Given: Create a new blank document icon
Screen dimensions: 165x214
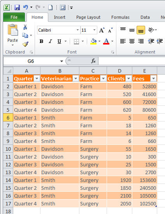Looking at the screenshot, I should tap(50, 7).
